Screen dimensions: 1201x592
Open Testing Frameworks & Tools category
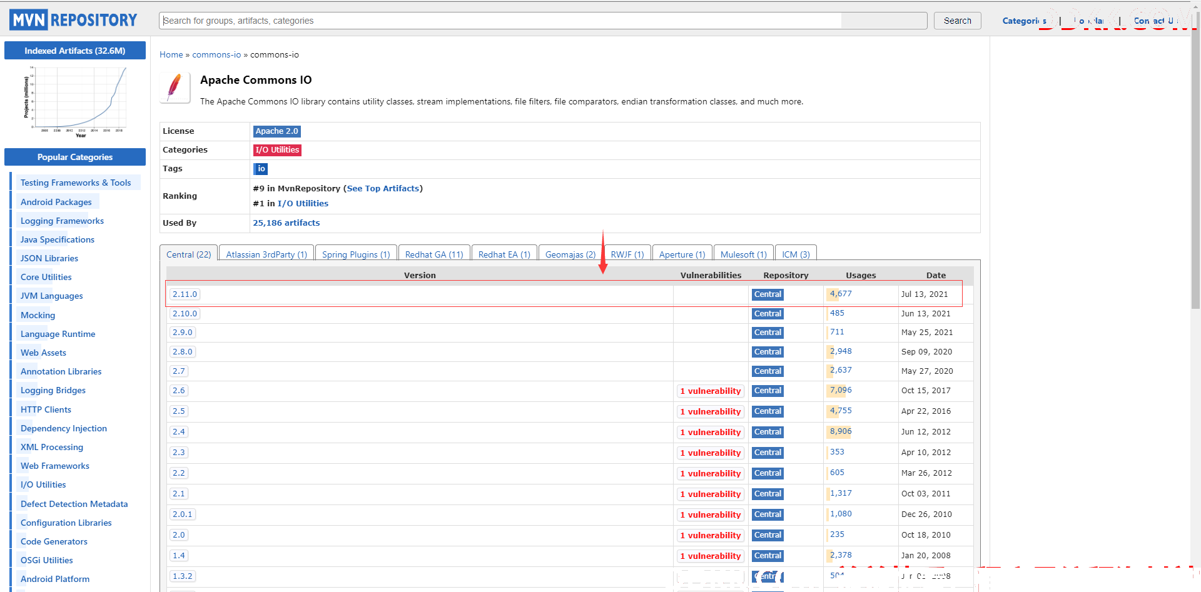76,183
